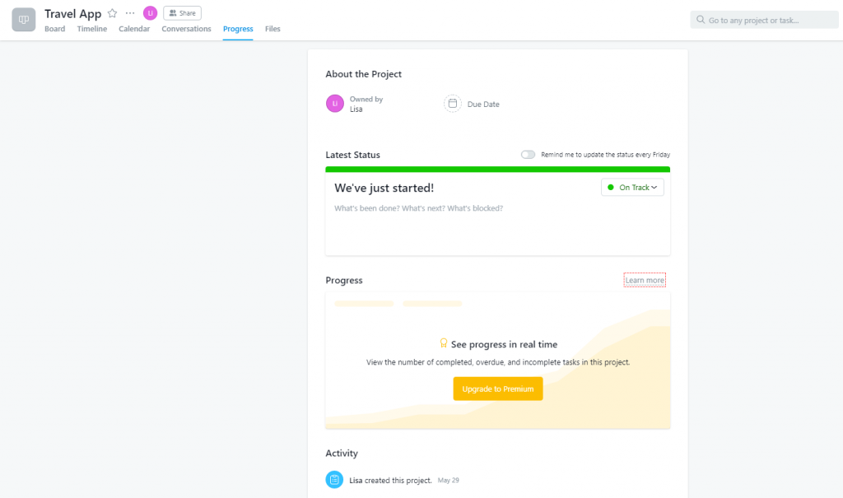This screenshot has height=498, width=843.
Task: Click the project creation icon in Activity
Action: click(333, 479)
